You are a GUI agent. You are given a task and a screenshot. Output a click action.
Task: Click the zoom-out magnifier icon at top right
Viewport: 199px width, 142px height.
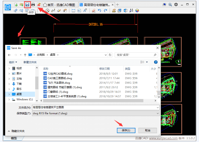coord(170,5)
